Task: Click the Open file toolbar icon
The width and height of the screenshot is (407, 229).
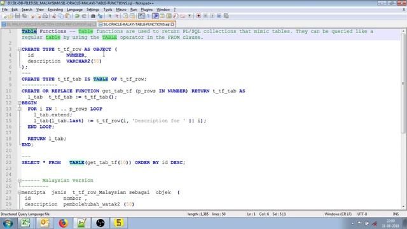Action: (x=11, y=16)
